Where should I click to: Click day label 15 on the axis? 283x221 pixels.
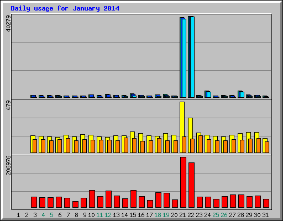pos(133,215)
